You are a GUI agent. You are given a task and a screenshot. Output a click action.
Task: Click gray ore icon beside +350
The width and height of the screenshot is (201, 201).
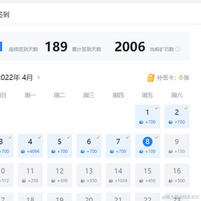pos(83,181)
